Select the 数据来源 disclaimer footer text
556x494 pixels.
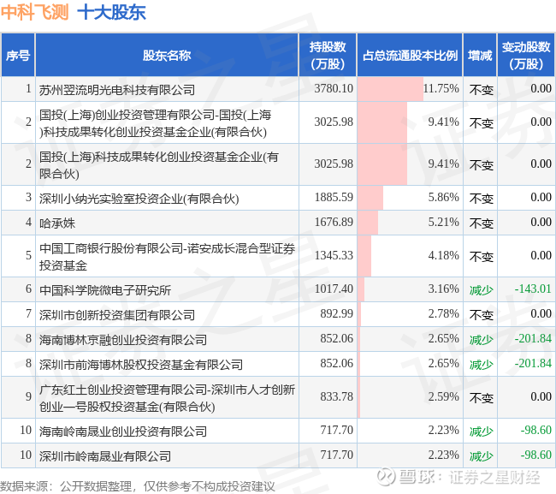(138, 486)
